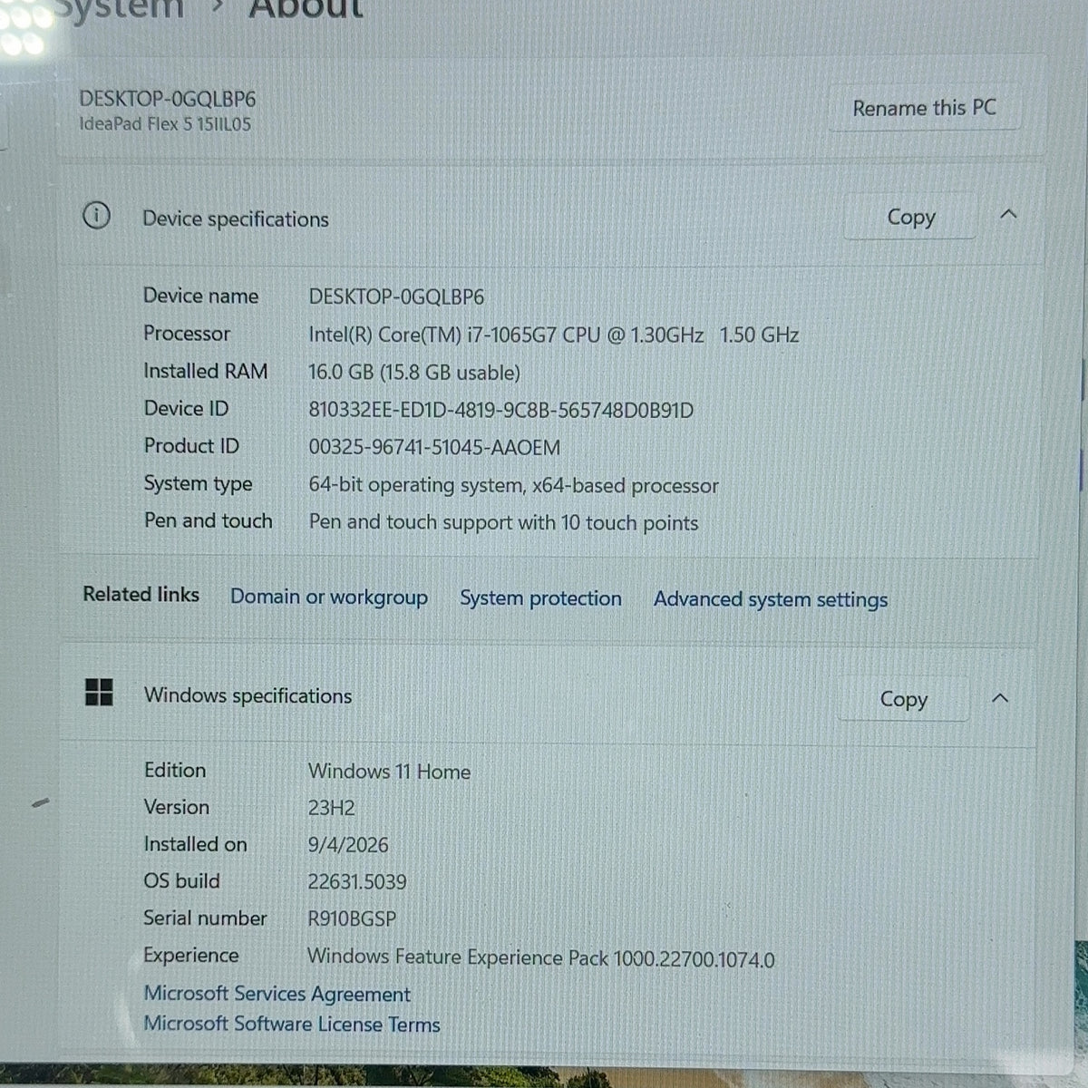Click the System type label
The height and width of the screenshot is (1088, 1088).
[198, 484]
